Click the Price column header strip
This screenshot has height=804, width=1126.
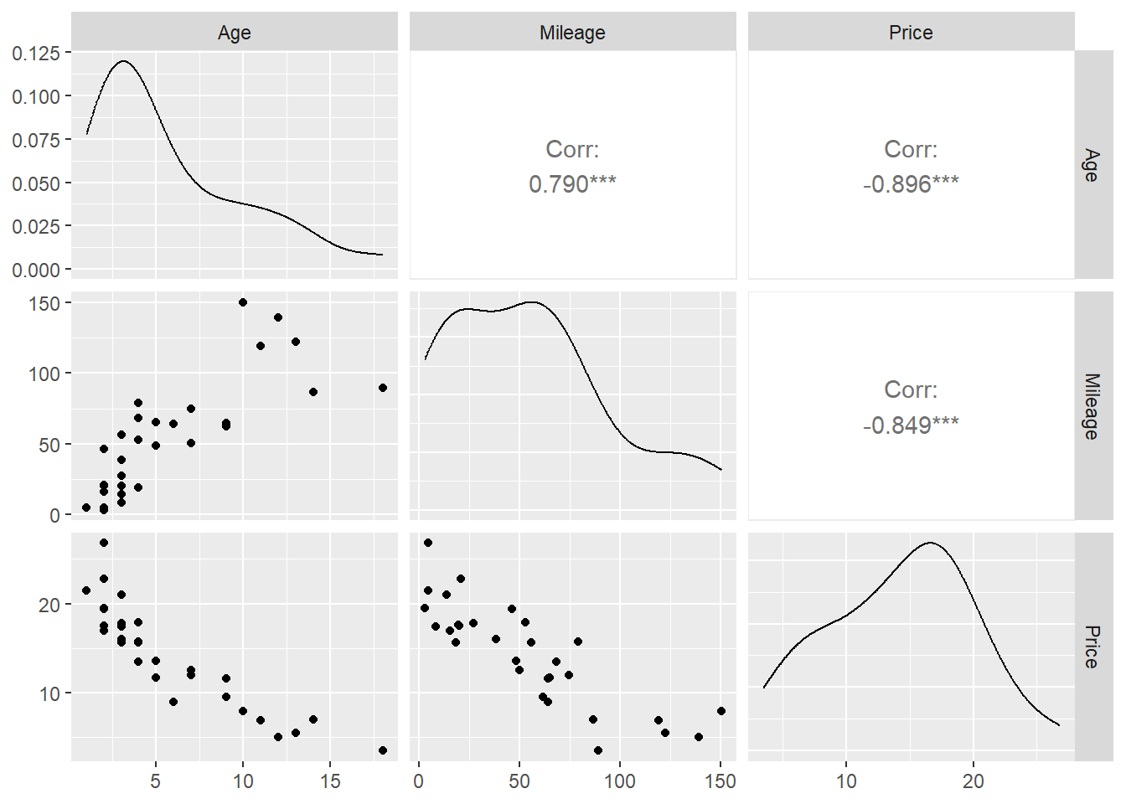(x=911, y=33)
